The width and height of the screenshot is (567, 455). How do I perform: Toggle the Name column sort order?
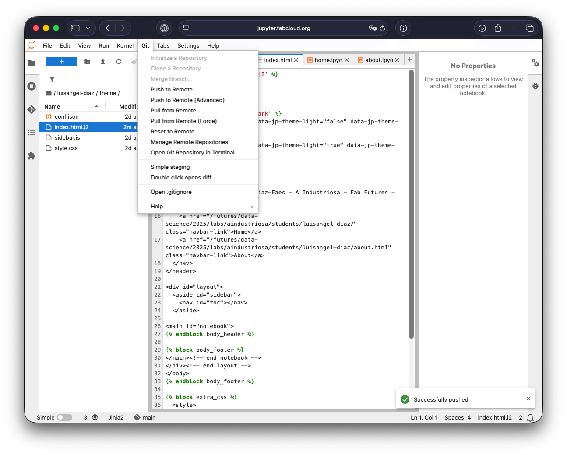pyautogui.click(x=52, y=106)
